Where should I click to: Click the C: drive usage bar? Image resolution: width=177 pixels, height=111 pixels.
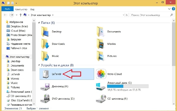[128, 86]
